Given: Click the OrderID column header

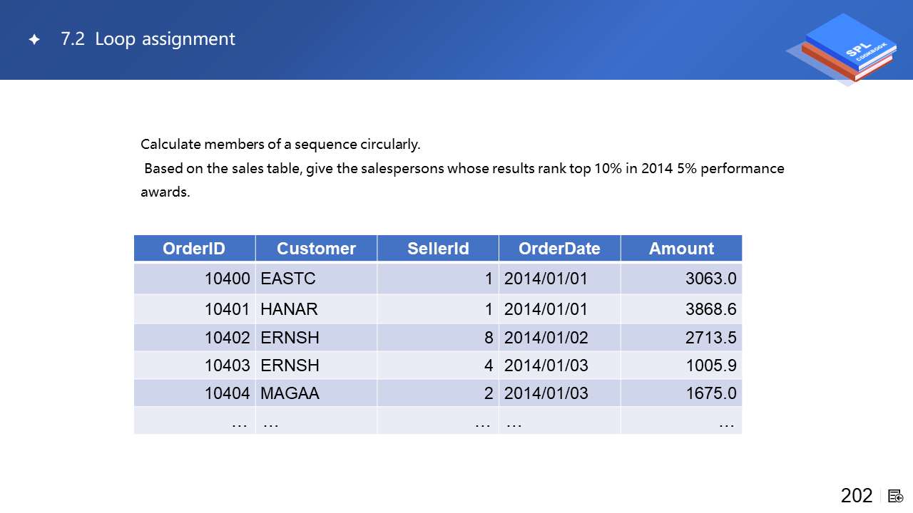Looking at the screenshot, I should [194, 248].
